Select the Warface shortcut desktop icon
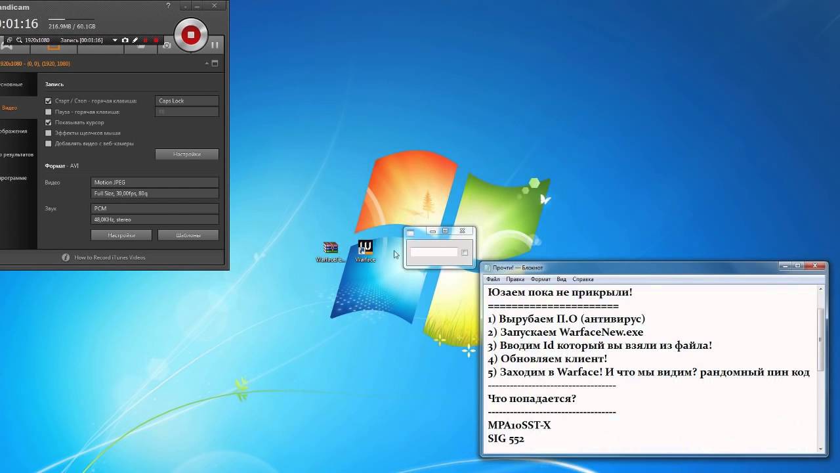 click(x=366, y=252)
